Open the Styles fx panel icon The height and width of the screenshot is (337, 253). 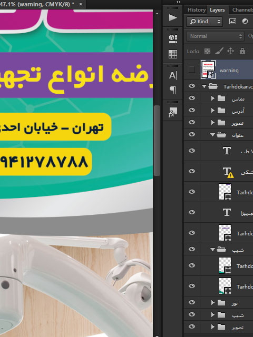coord(173,112)
